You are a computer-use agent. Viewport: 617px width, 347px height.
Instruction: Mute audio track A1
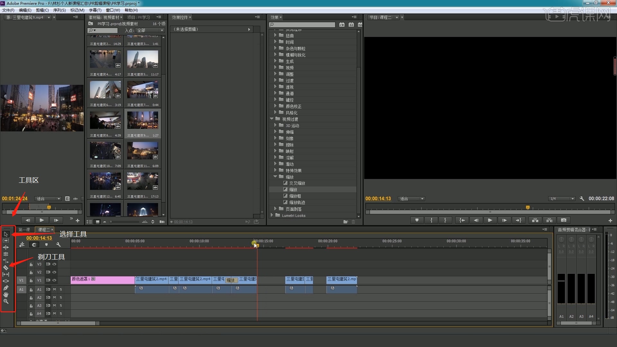[54, 289]
